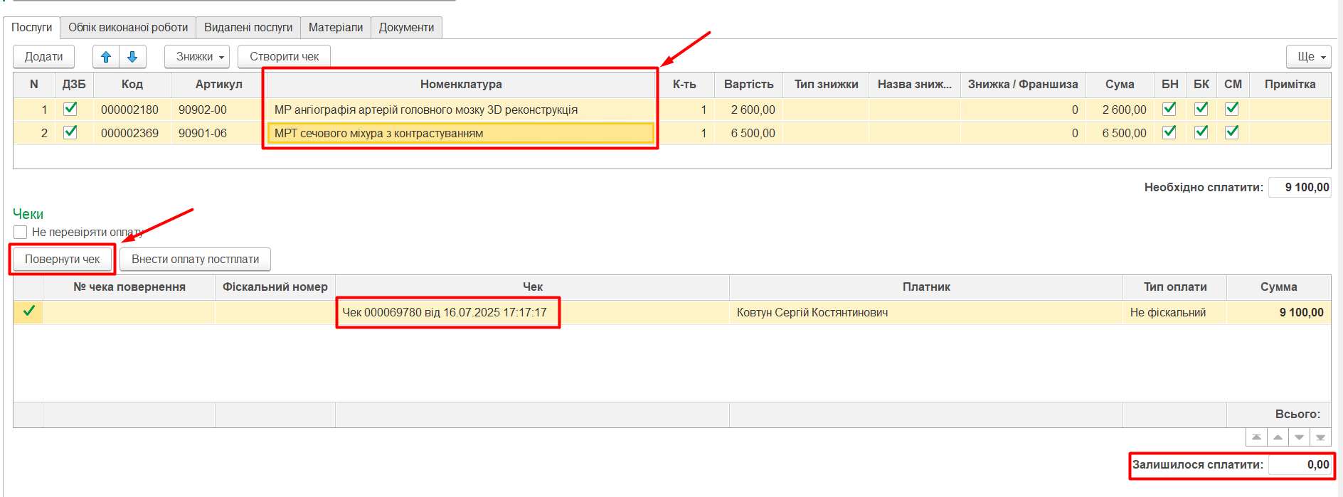1343x497 pixels.
Task: Click the move row down arrow
Action: (x=132, y=57)
